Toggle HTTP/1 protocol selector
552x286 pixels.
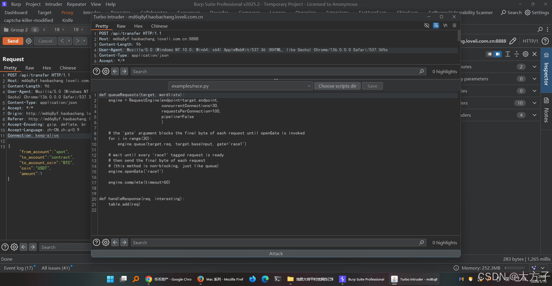(530, 41)
